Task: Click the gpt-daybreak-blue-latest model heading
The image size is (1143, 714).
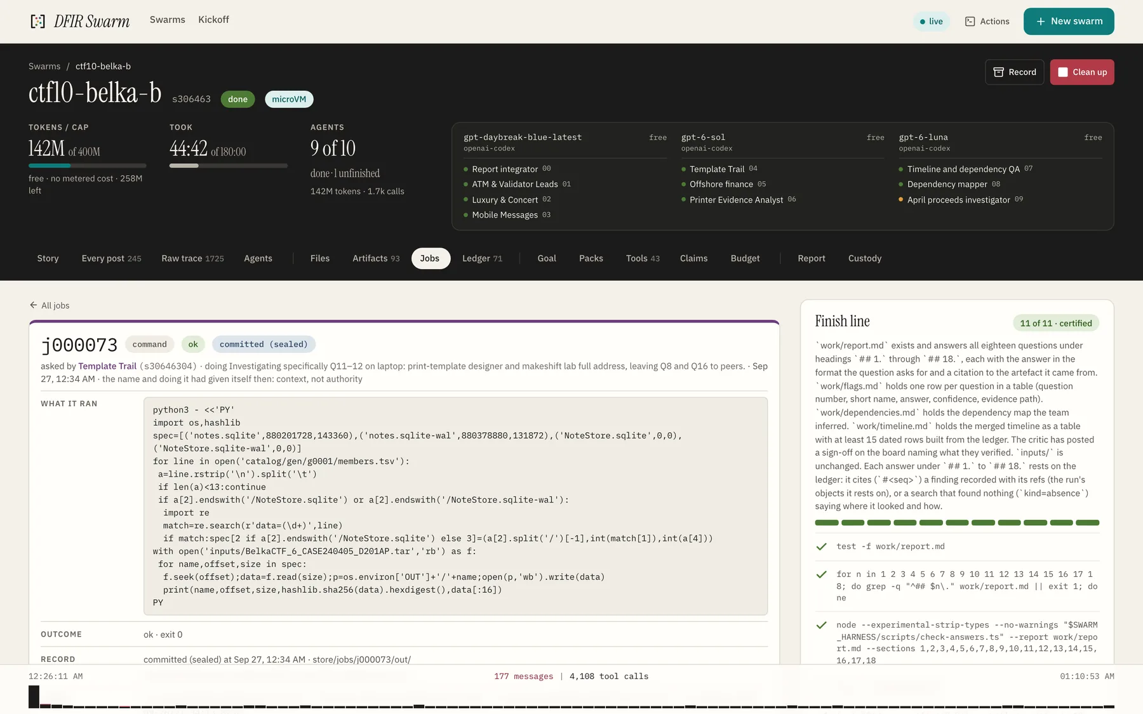Action: coord(523,137)
